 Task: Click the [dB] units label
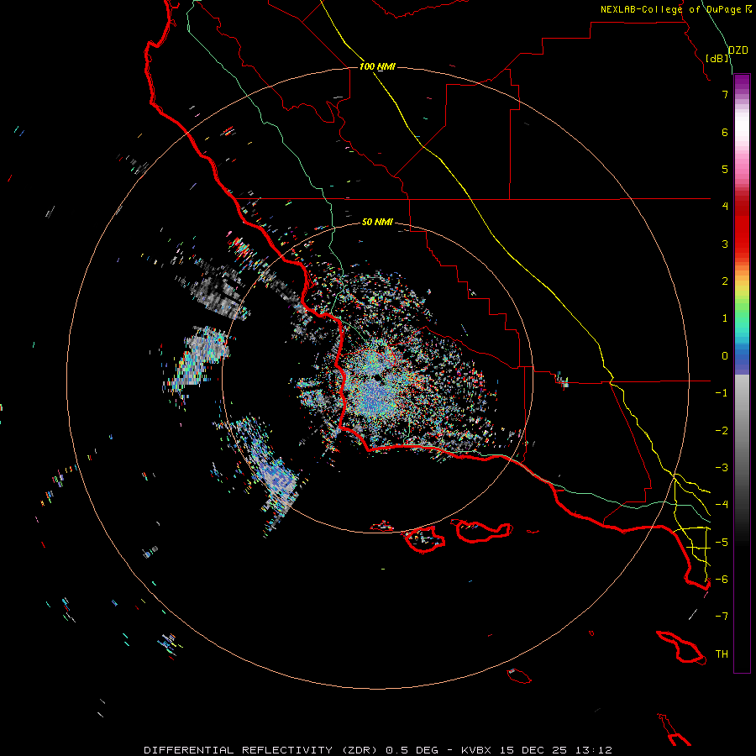(717, 58)
